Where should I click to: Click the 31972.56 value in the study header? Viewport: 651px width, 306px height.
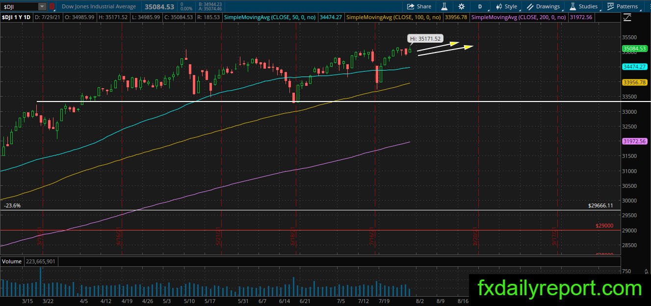[580, 17]
